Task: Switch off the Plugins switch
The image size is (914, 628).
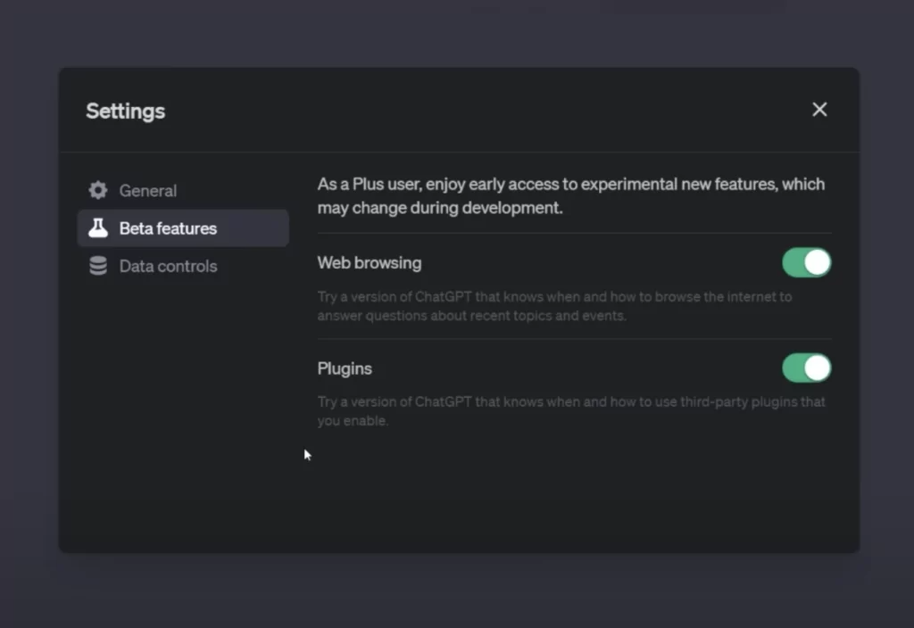Action: (806, 368)
